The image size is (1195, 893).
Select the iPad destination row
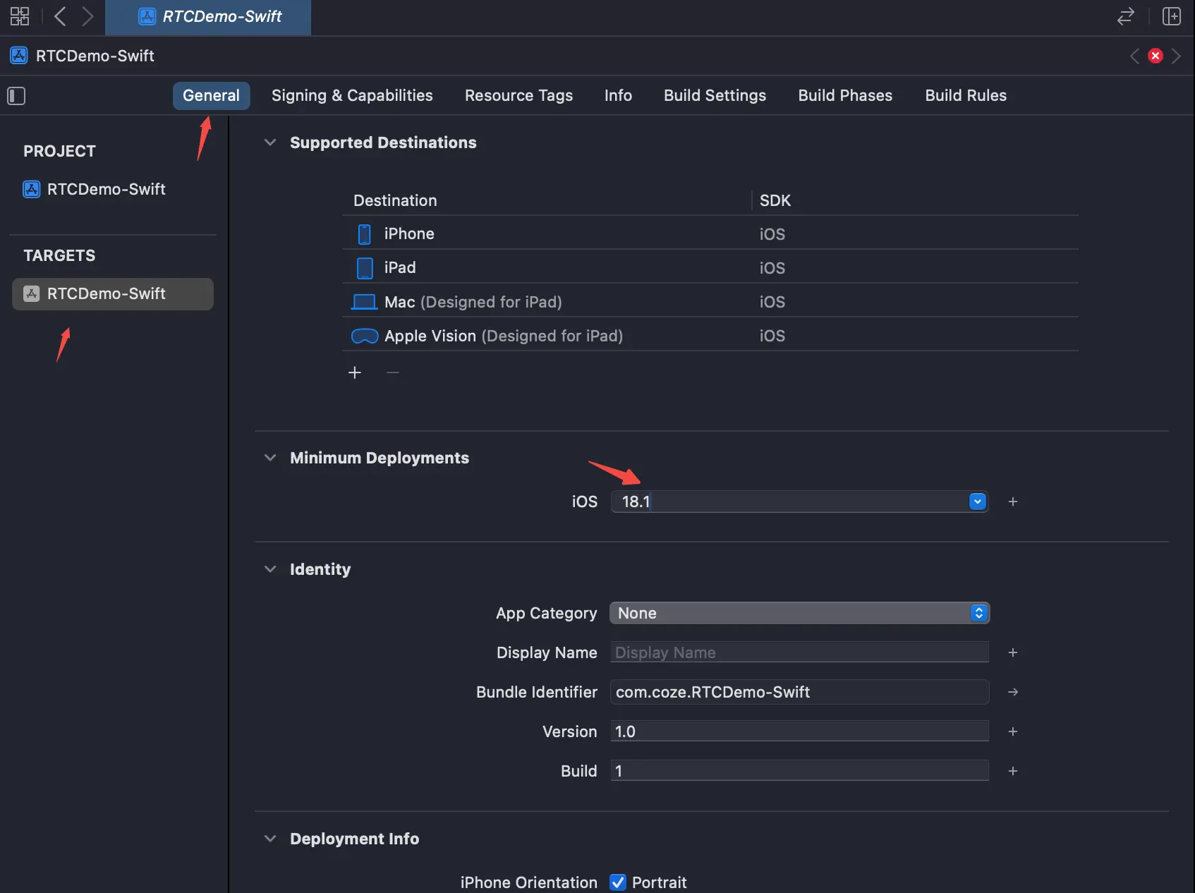(710, 268)
